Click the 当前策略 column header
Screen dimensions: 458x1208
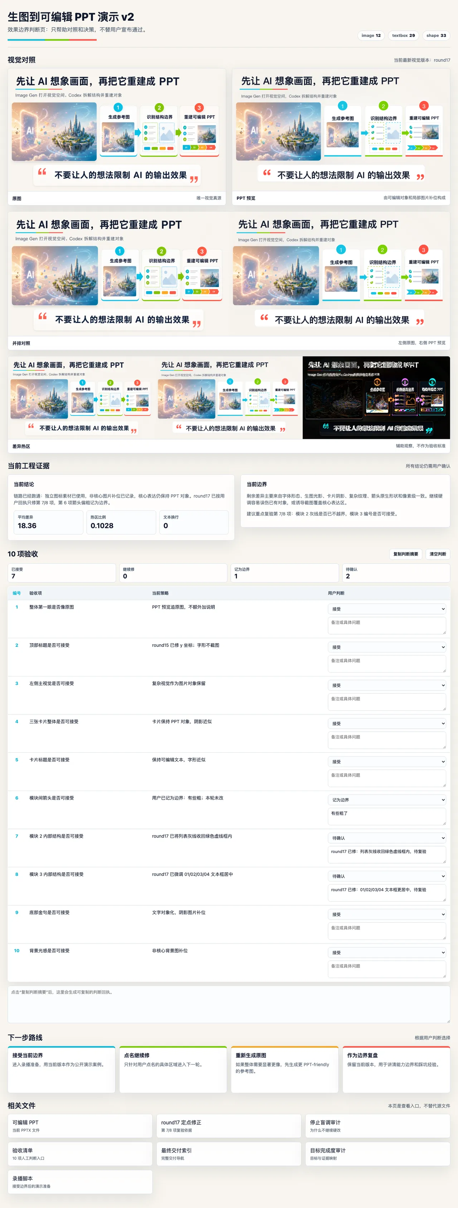coord(160,593)
